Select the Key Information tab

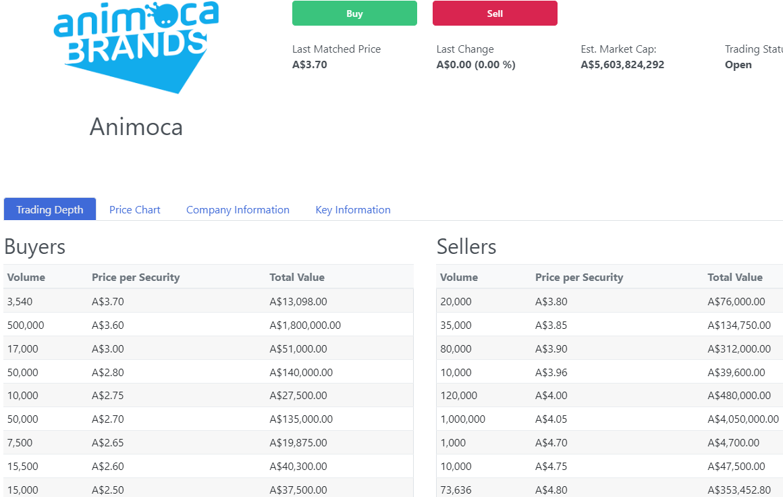pyautogui.click(x=353, y=210)
